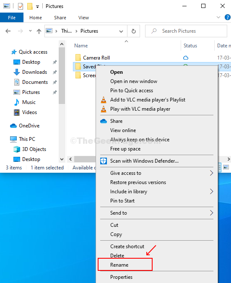Viewport: 231px width, 283px height.
Task: Click the Music note icon in the sidebar
Action: 17,102
